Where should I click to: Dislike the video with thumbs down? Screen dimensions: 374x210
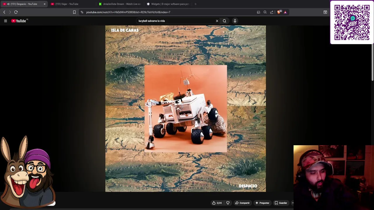click(228, 203)
